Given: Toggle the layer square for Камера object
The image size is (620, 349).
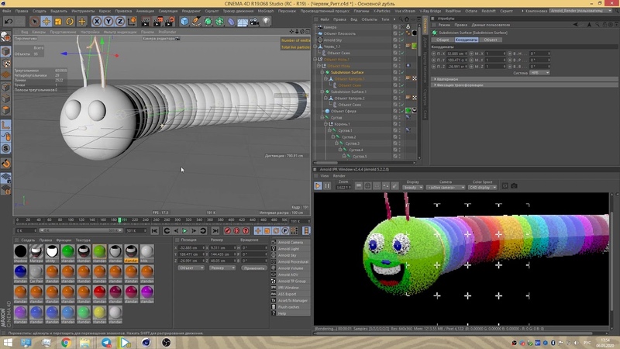Looking at the screenshot, I should (395, 27).
